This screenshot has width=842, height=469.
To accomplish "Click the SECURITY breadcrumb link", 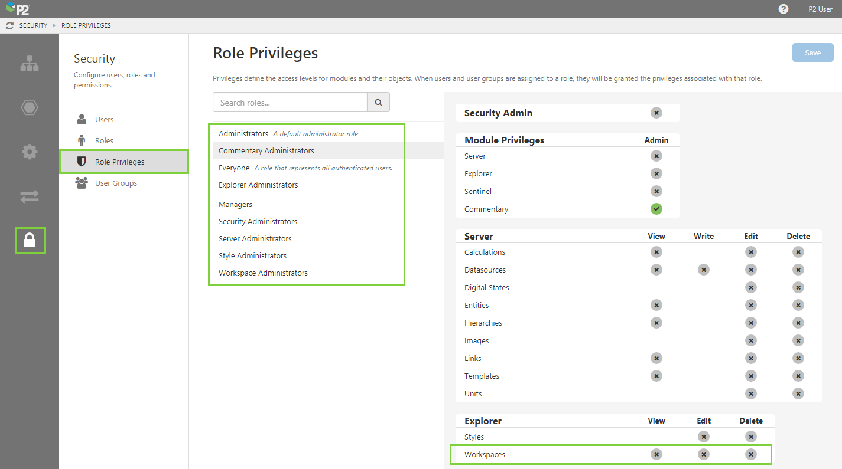I will [x=33, y=26].
